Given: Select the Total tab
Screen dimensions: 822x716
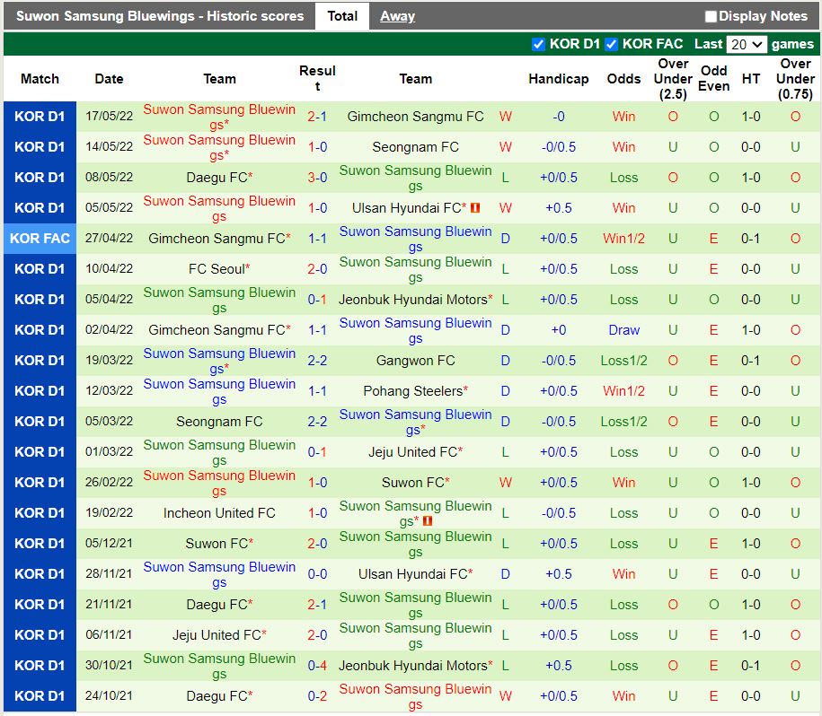Looking at the screenshot, I should click(342, 15).
